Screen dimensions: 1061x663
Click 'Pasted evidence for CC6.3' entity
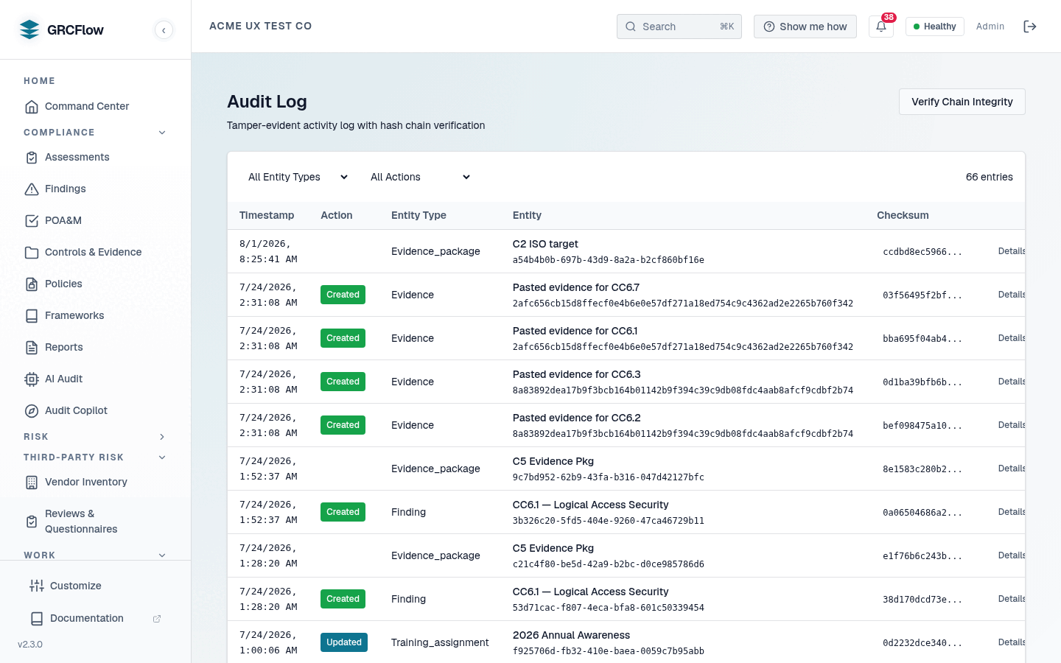[x=576, y=374]
